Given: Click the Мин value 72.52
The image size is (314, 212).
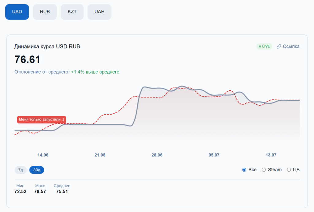Looking at the screenshot, I should tap(20, 191).
